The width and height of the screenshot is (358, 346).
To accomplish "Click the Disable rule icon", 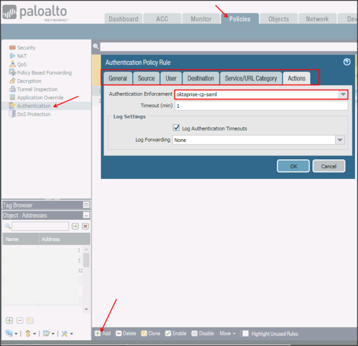I will click(x=194, y=334).
